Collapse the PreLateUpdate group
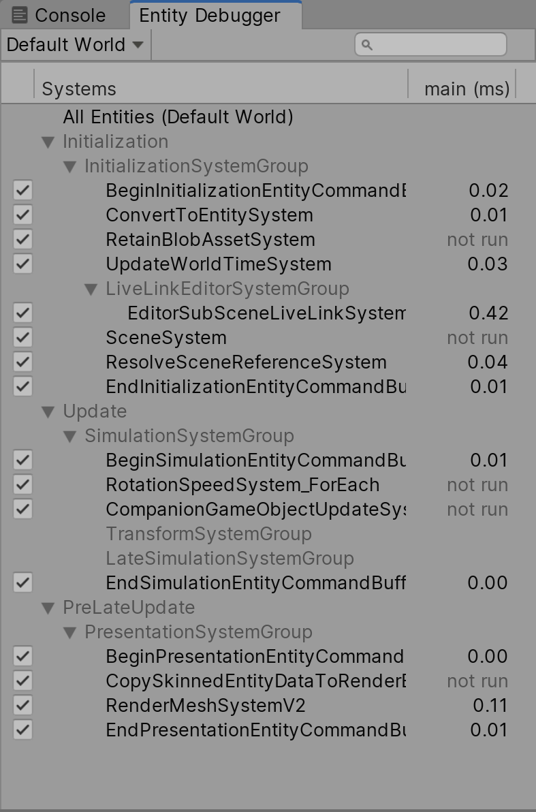536x812 pixels. pos(47,607)
